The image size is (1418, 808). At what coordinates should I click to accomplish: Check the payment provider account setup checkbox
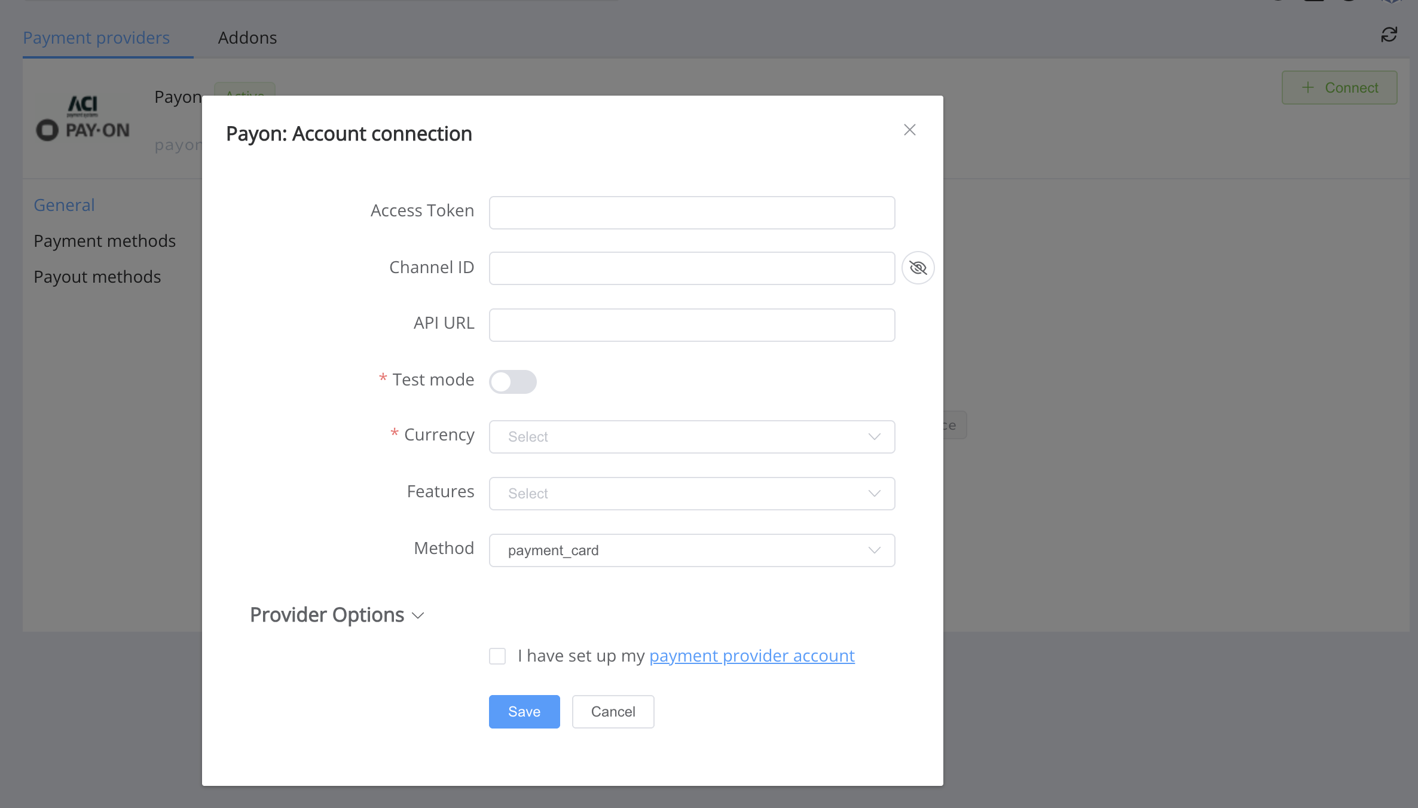(497, 656)
